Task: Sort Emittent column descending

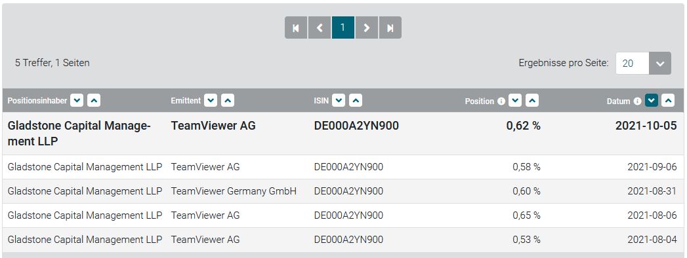Action: pos(211,101)
